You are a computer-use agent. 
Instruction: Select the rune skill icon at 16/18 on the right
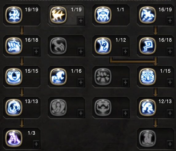[147, 46]
